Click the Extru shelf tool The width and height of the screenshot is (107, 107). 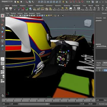(x=39, y=9)
